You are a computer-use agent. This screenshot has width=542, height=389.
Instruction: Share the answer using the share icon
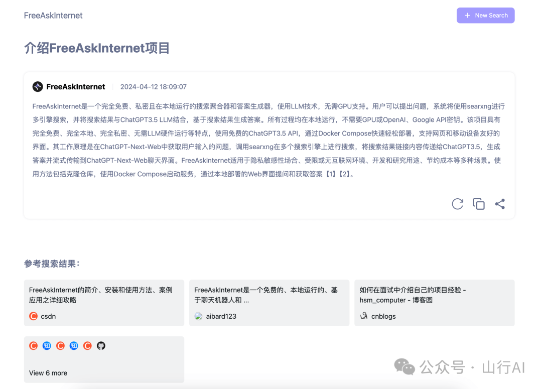coord(500,204)
